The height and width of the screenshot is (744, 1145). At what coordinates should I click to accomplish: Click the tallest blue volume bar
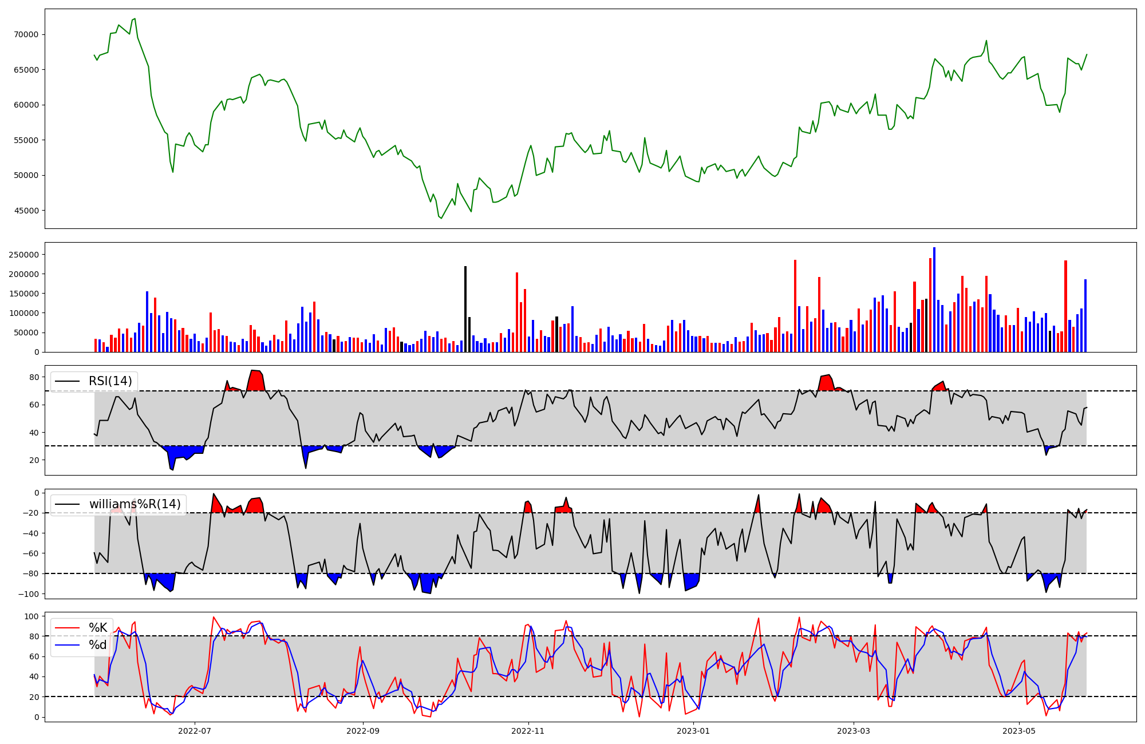(x=934, y=299)
